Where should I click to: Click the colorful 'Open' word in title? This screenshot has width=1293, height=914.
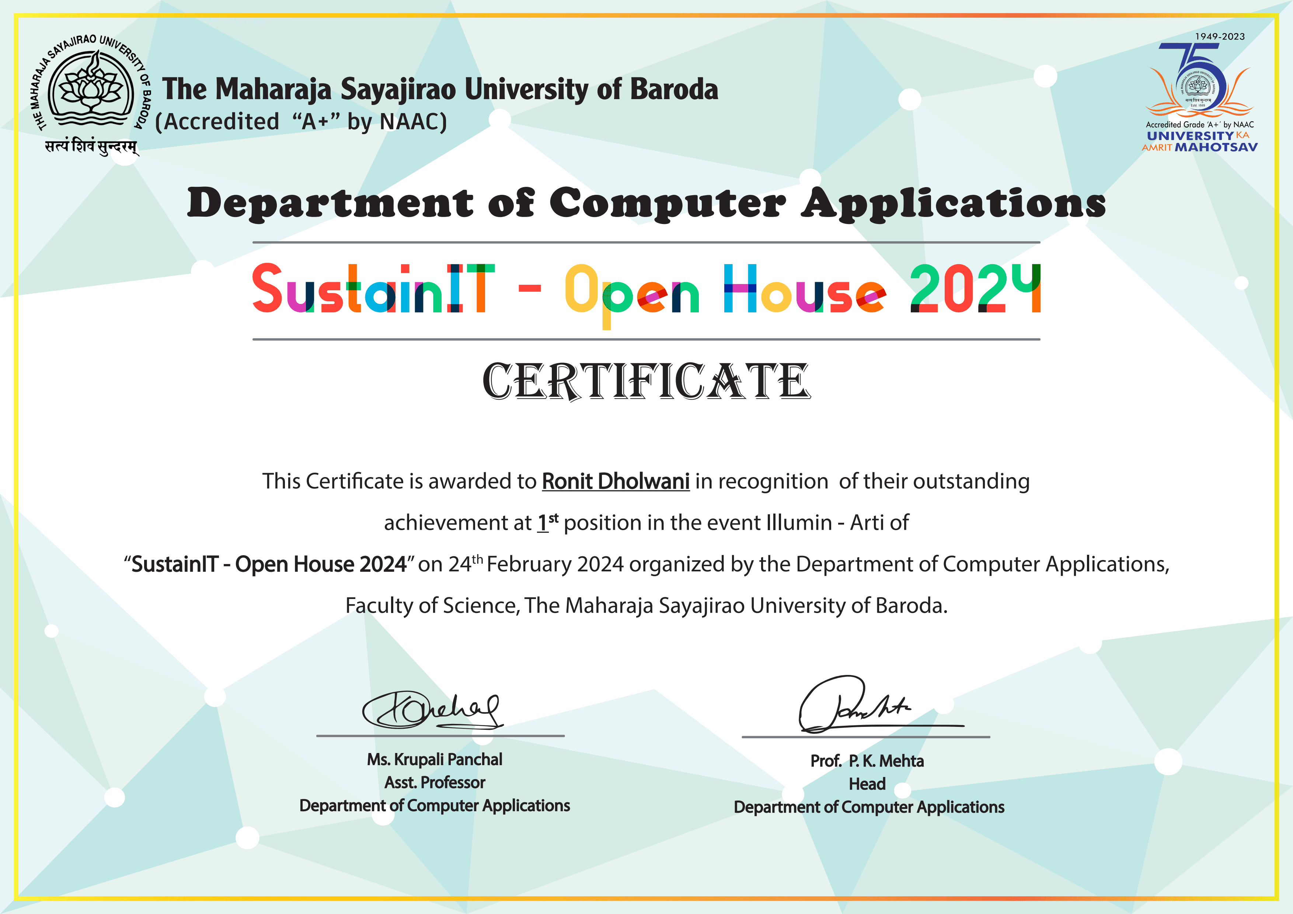pos(632,296)
